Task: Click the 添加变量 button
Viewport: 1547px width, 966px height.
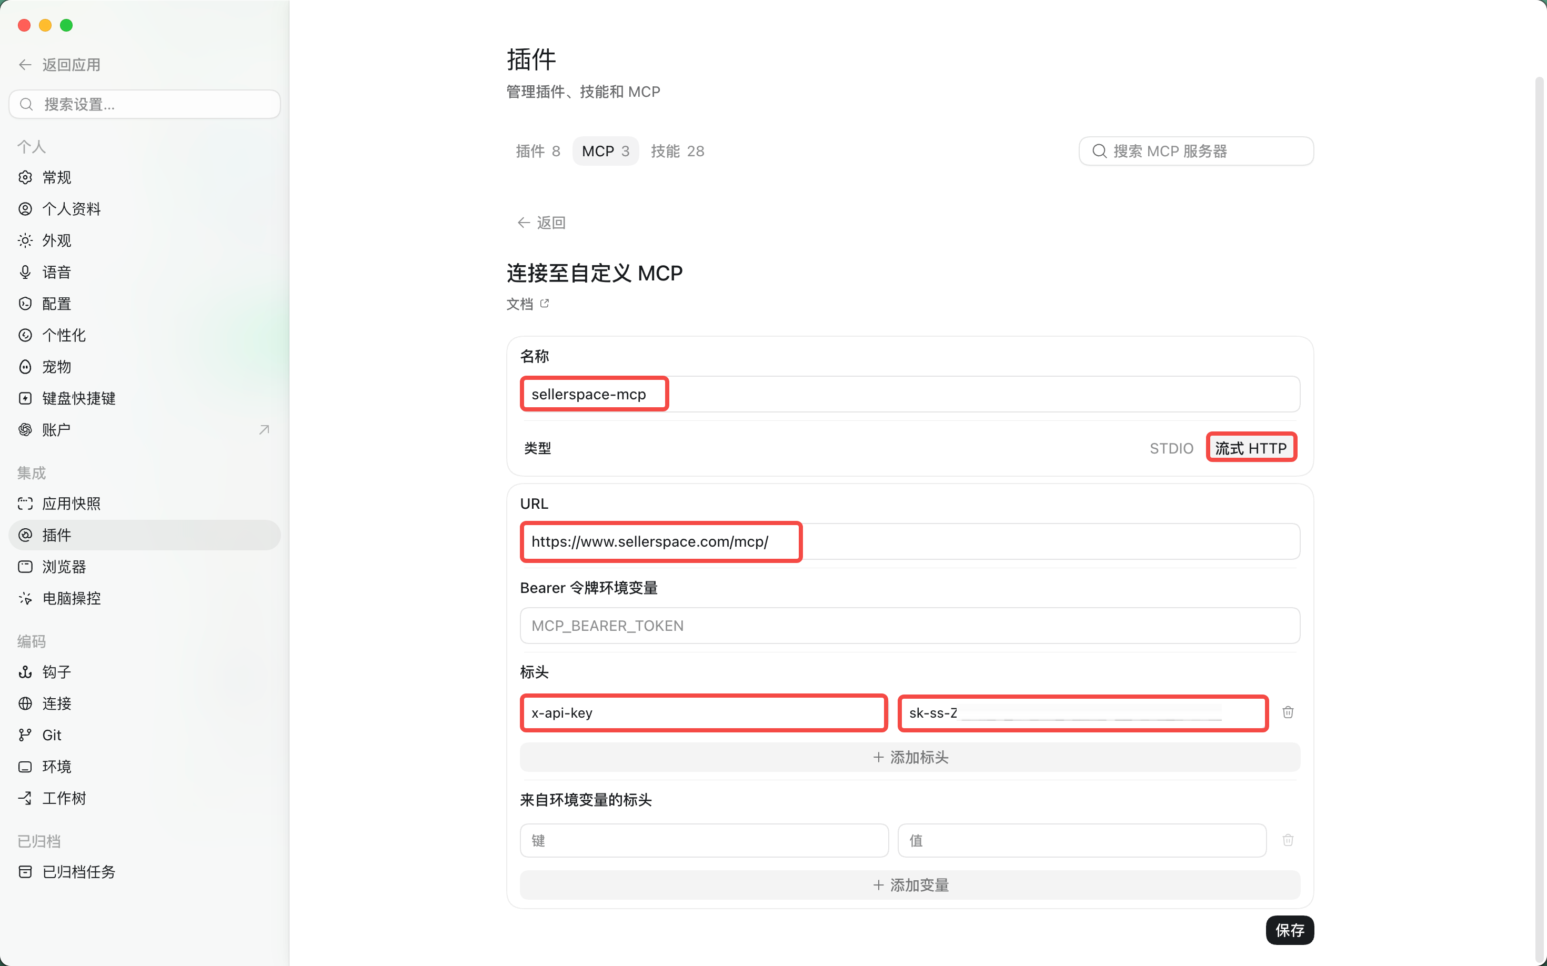Action: pos(910,885)
